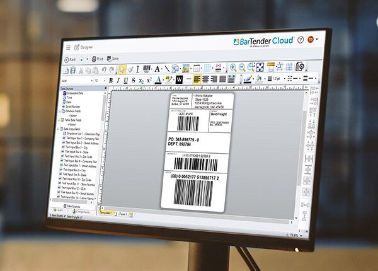Screen dimensions: 378x271
Task: Switch to the Form 1 tab
Action: [122, 215]
